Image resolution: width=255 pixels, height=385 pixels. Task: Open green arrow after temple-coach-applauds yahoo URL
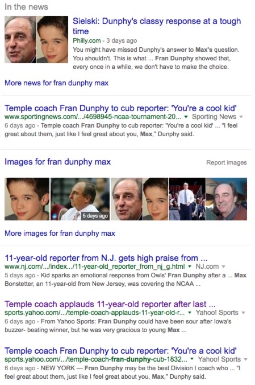coord(190,313)
